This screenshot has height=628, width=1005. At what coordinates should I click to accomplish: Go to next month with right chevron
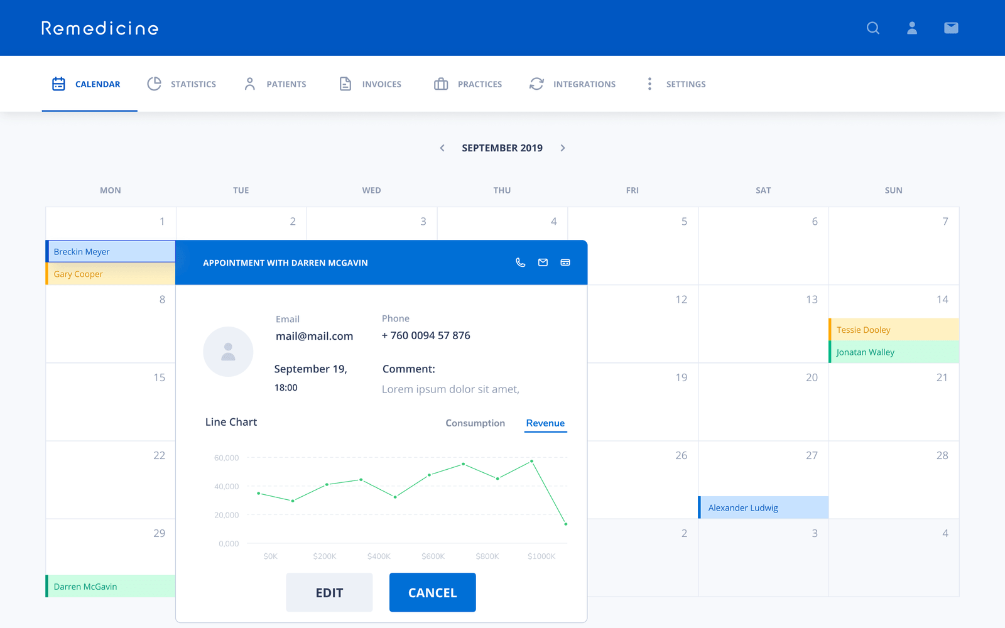[x=563, y=148]
